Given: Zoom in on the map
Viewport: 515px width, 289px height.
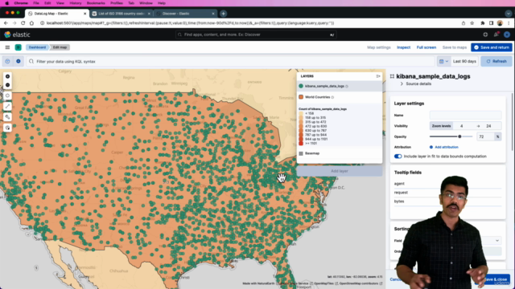Looking at the screenshot, I should coord(7,76).
